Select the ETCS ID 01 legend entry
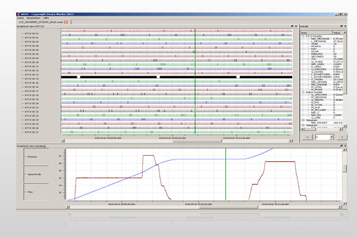357x238 pixels. point(30,33)
